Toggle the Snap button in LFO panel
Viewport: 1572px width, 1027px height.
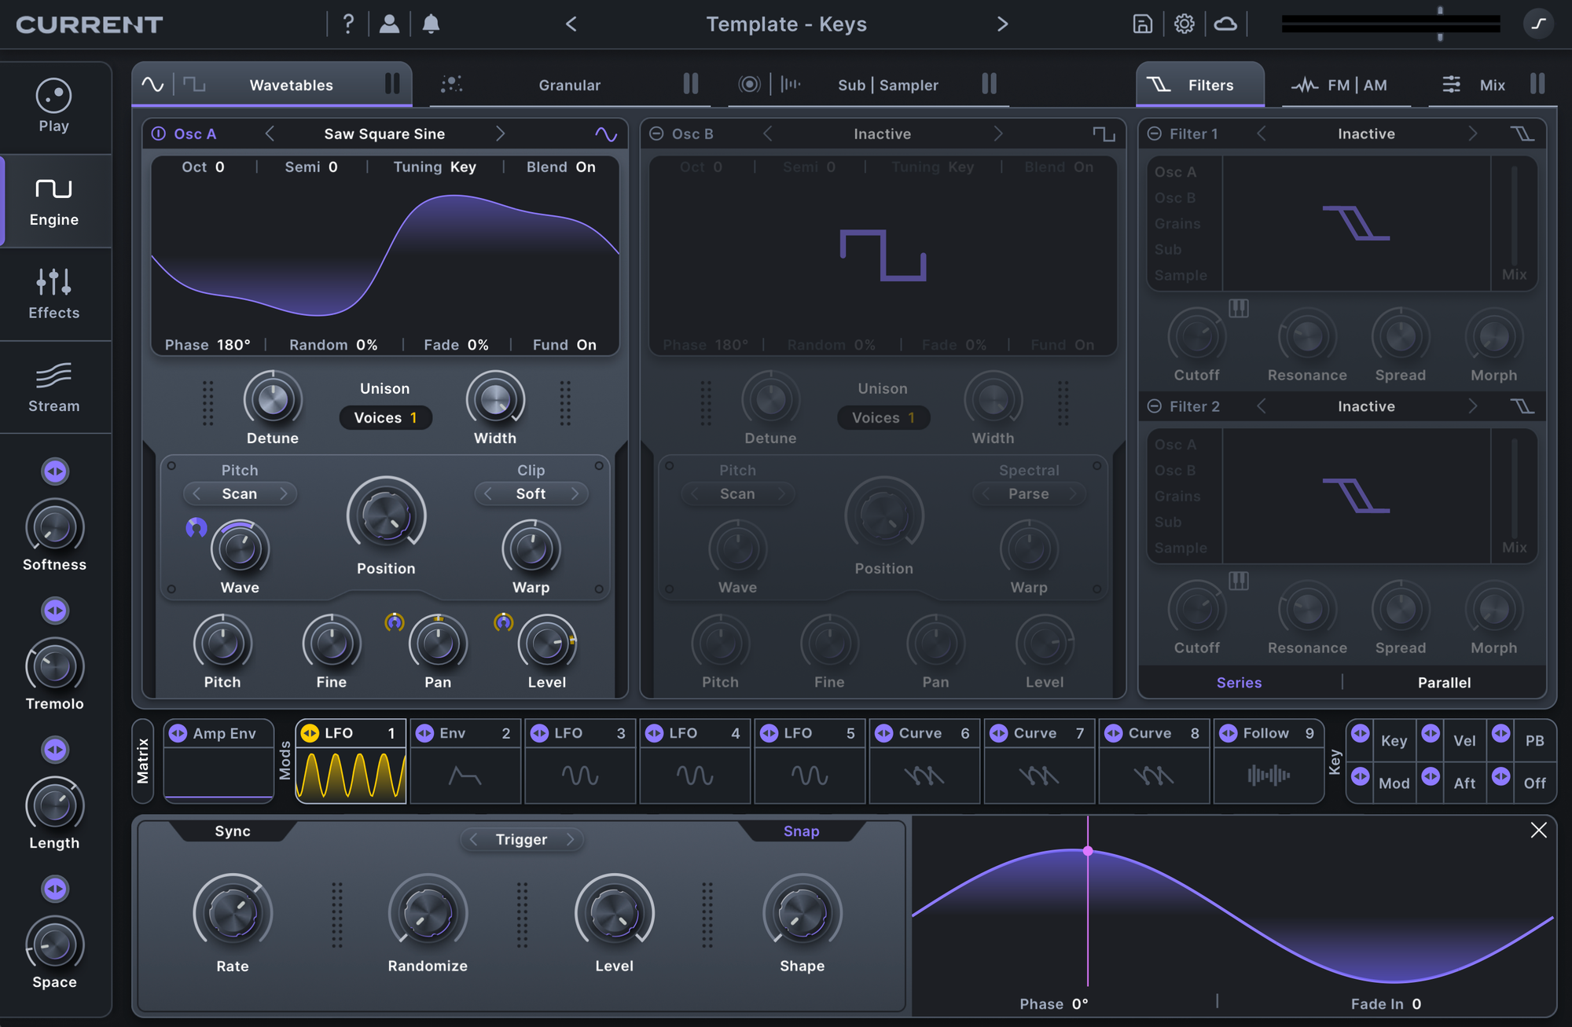click(x=801, y=831)
